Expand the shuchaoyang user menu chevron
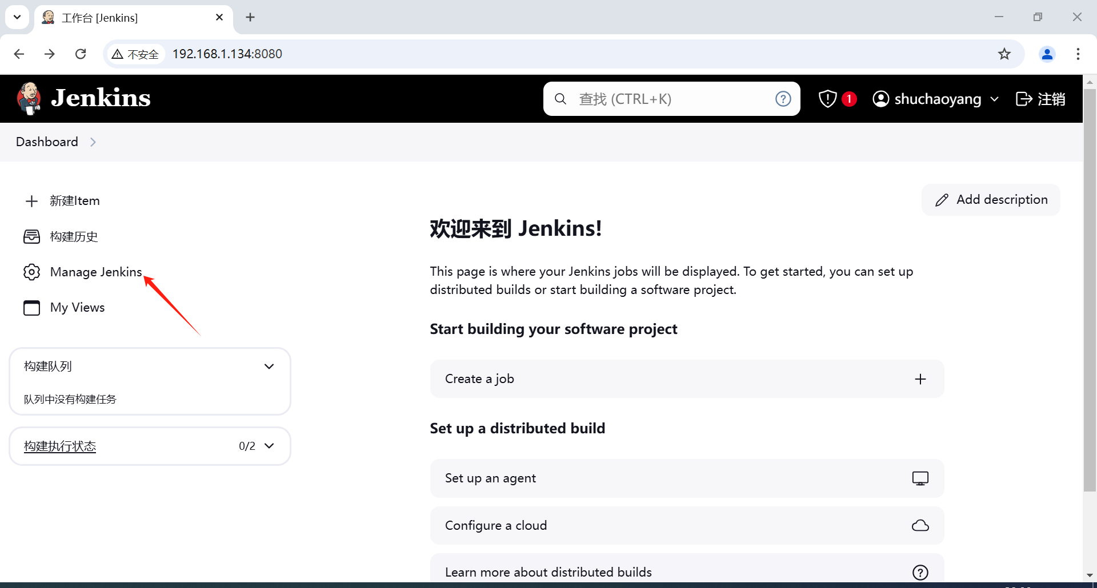This screenshot has height=588, width=1097. tap(994, 99)
